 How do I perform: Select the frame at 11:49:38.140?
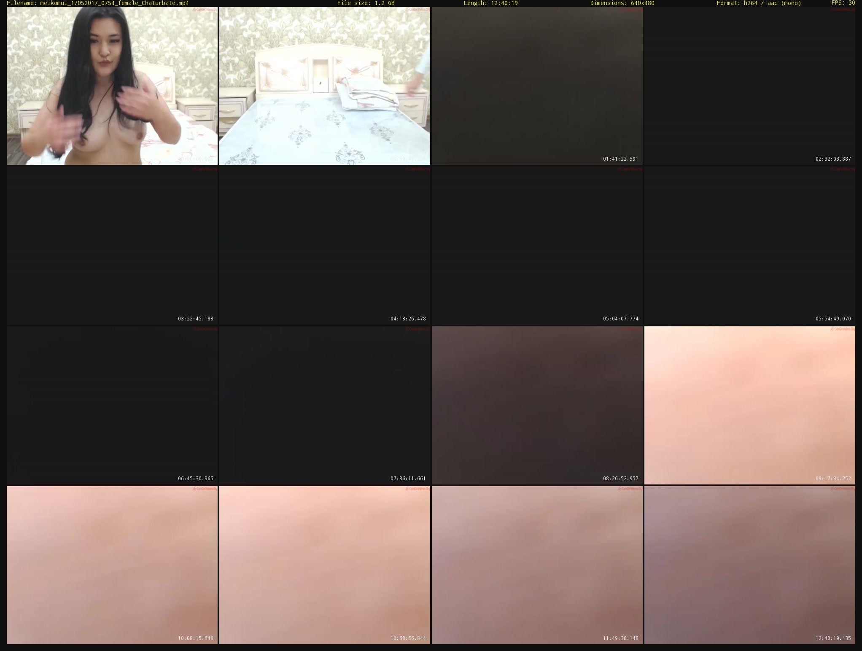(x=537, y=565)
